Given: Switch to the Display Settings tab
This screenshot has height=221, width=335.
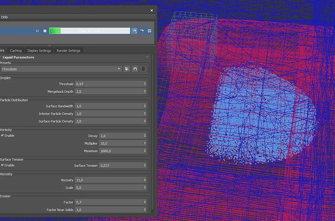Looking at the screenshot, I should pos(39,51).
